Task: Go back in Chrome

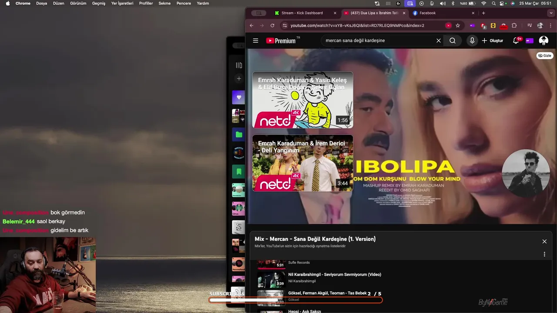Action: point(252,26)
